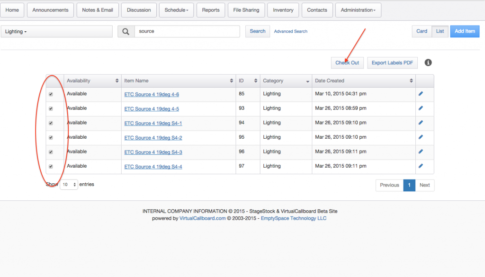Click the Previous page button
Screen dimensions: 485x277
[x=389, y=185]
